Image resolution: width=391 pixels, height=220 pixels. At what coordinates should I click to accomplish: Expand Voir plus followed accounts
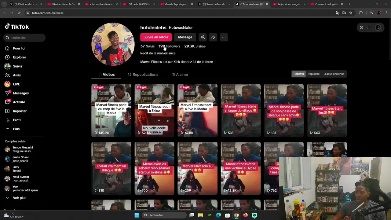point(16,198)
